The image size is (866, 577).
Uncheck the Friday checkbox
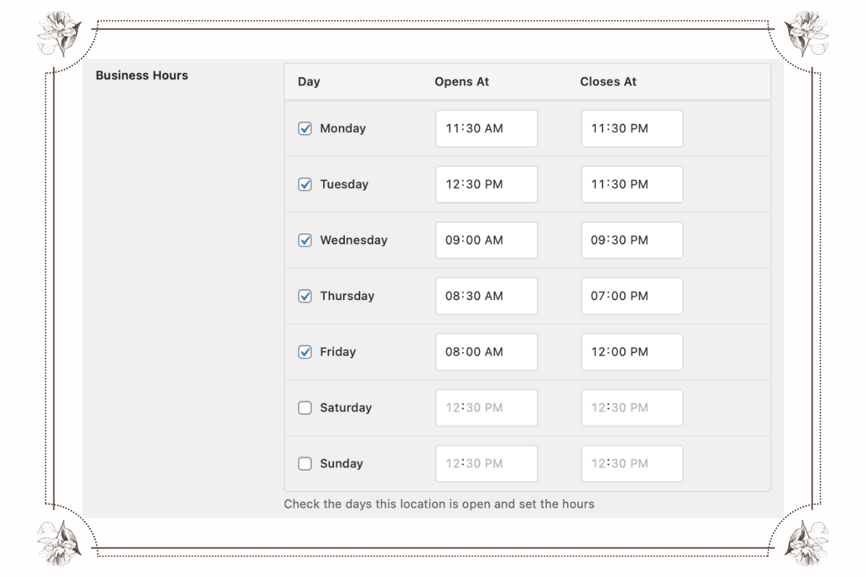305,351
